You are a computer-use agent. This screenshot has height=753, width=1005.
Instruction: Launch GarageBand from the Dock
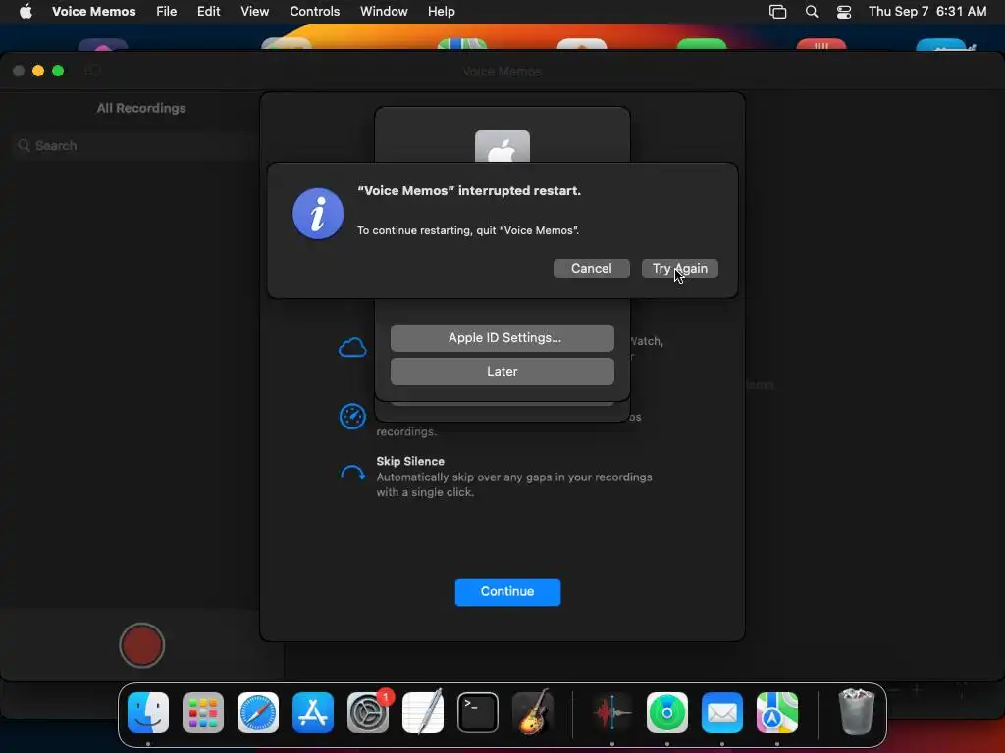(533, 713)
